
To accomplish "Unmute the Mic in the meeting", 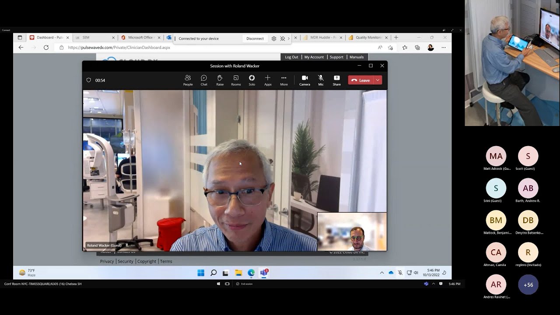I will [x=321, y=80].
